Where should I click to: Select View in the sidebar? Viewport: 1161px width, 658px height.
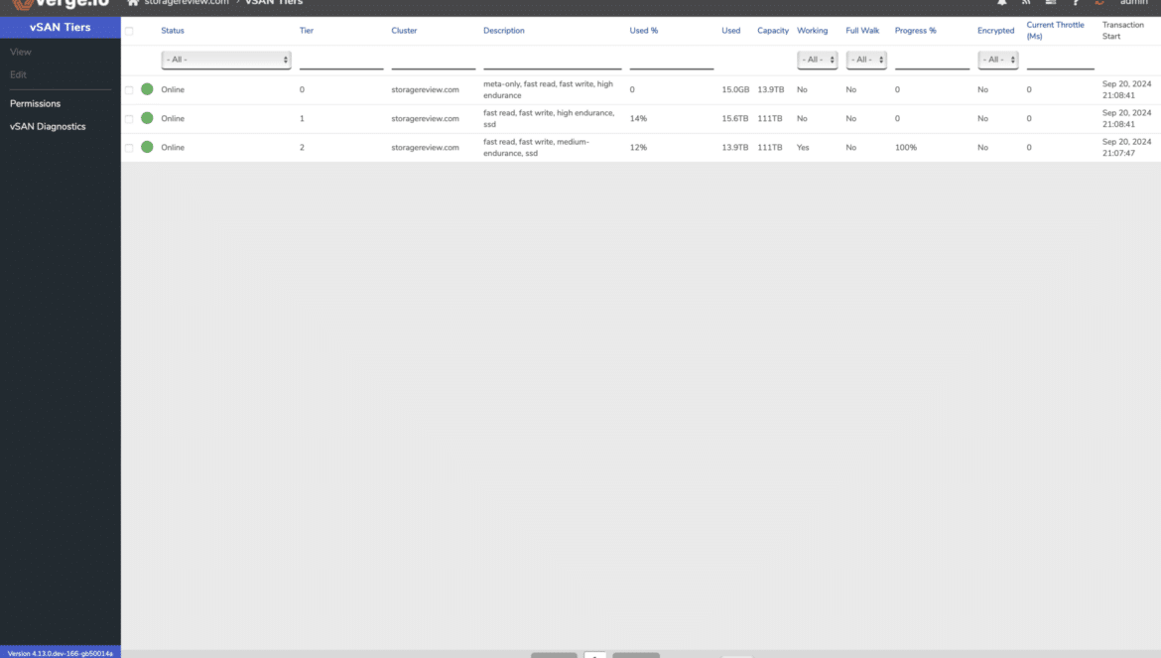point(21,52)
